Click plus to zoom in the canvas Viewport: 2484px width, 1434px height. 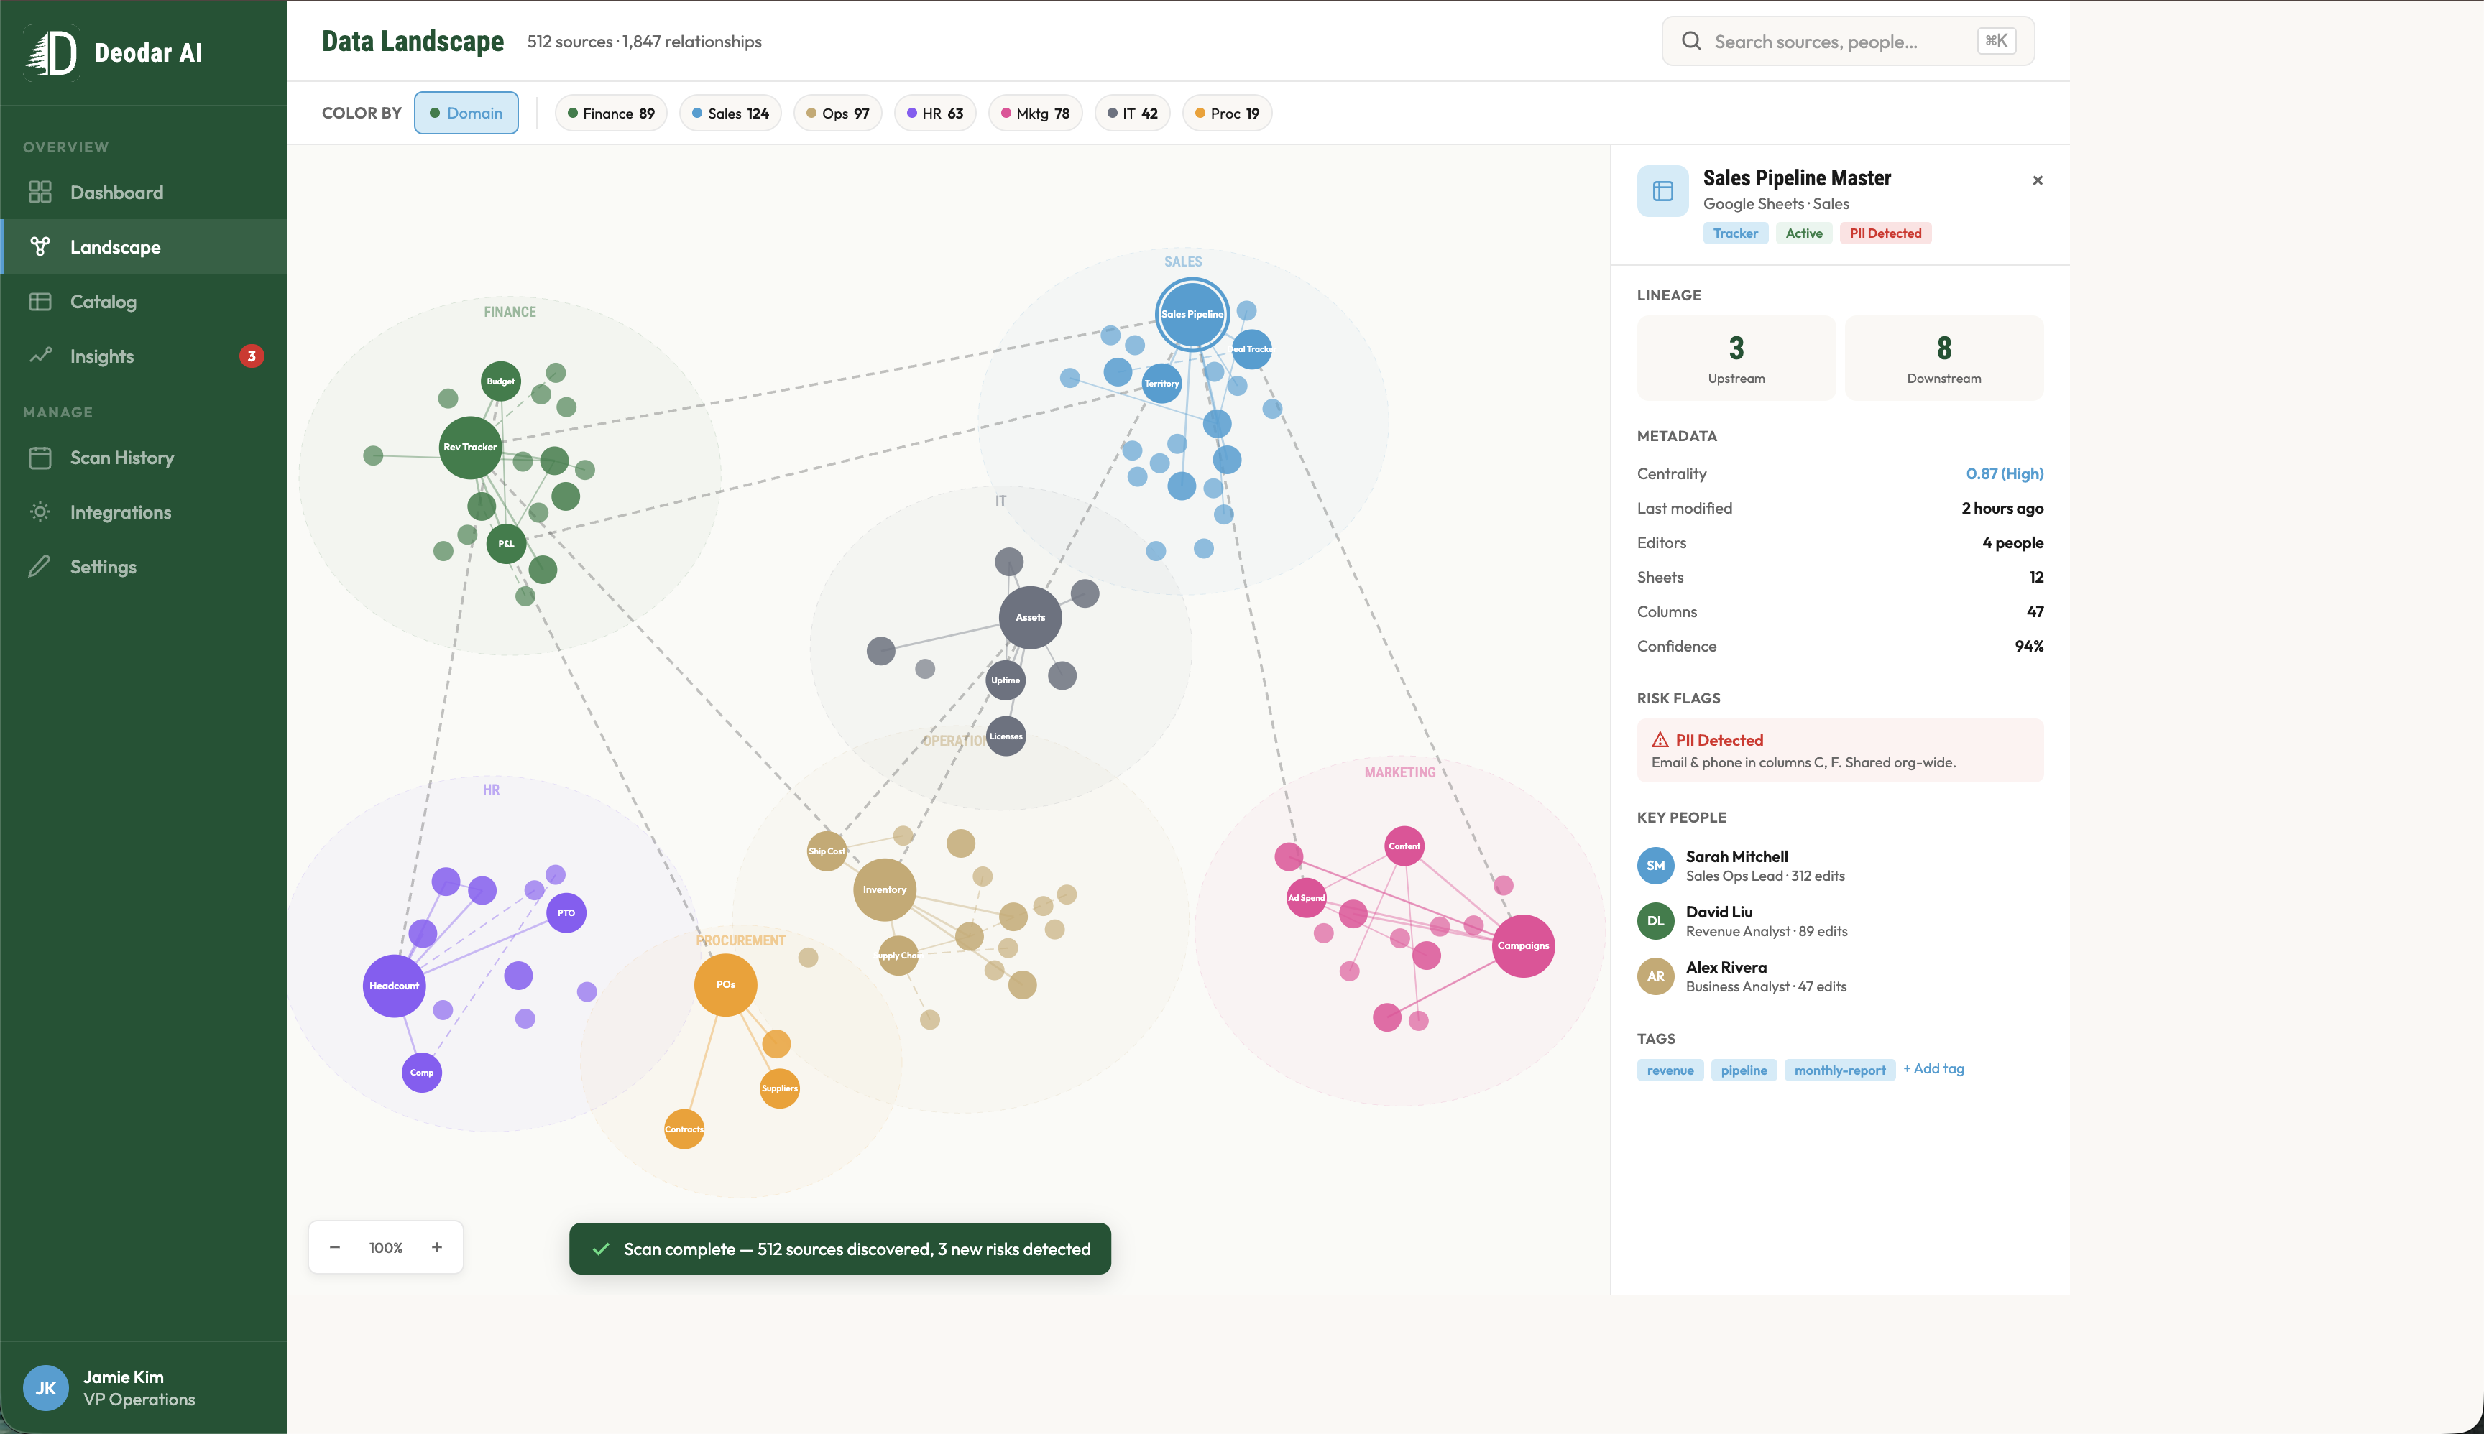coord(436,1246)
